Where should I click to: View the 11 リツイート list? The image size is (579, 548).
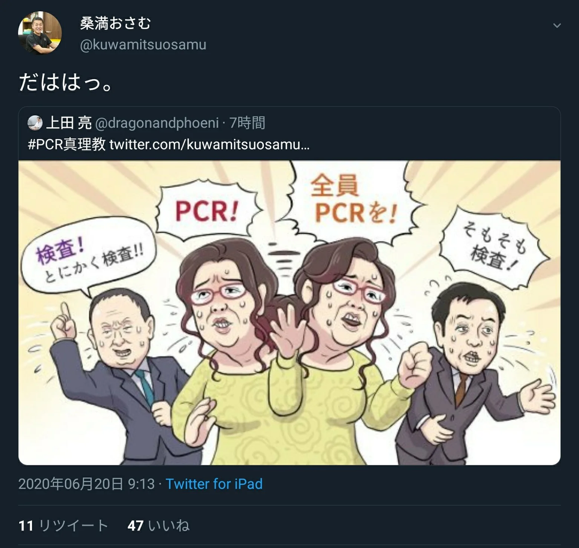click(x=63, y=526)
